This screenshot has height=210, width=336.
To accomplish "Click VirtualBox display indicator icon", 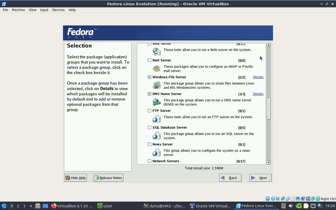I will 298,199.
